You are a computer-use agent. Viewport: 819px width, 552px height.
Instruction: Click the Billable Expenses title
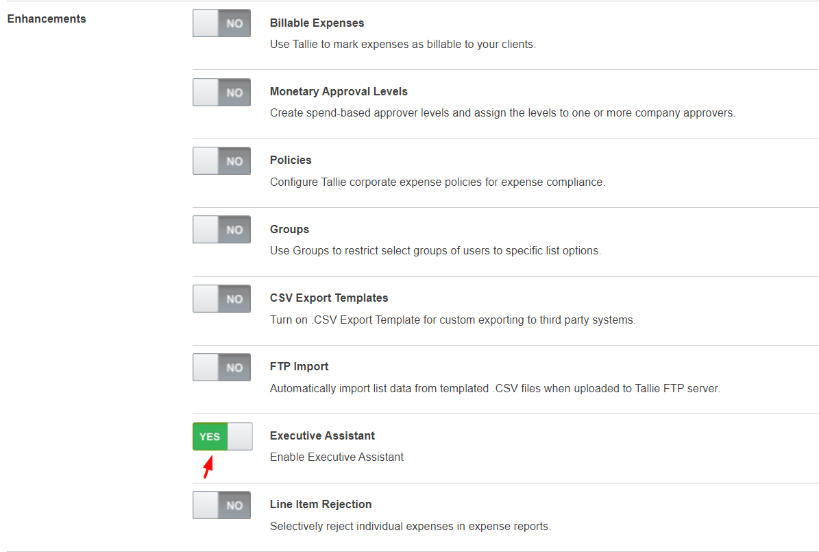coord(317,23)
